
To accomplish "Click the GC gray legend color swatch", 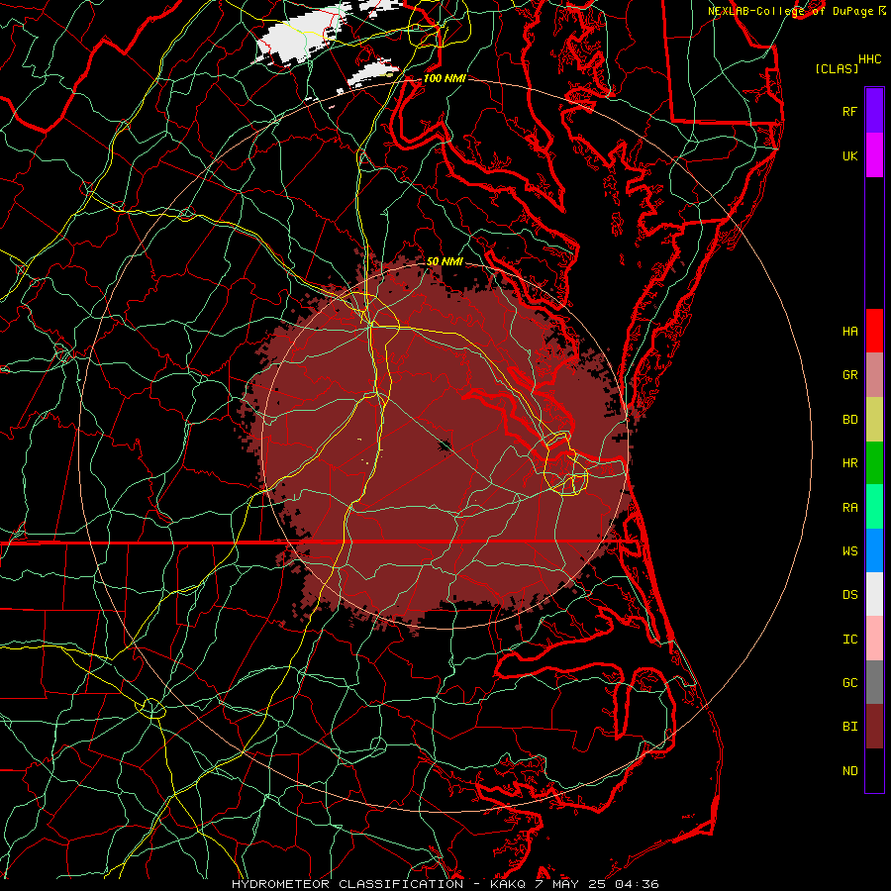I will [874, 682].
